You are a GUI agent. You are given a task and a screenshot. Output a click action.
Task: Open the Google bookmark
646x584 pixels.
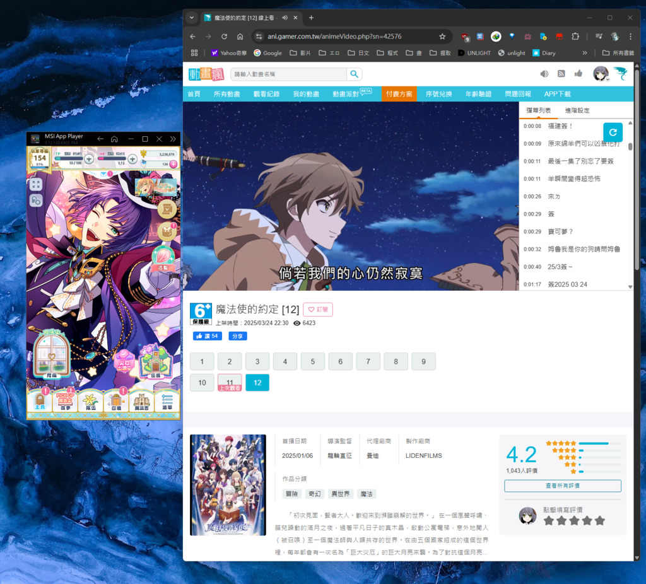pyautogui.click(x=267, y=53)
